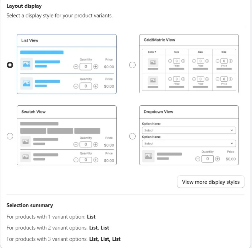Choose the Grid/Matrix View radio option
252x248 pixels.
[x=132, y=65]
